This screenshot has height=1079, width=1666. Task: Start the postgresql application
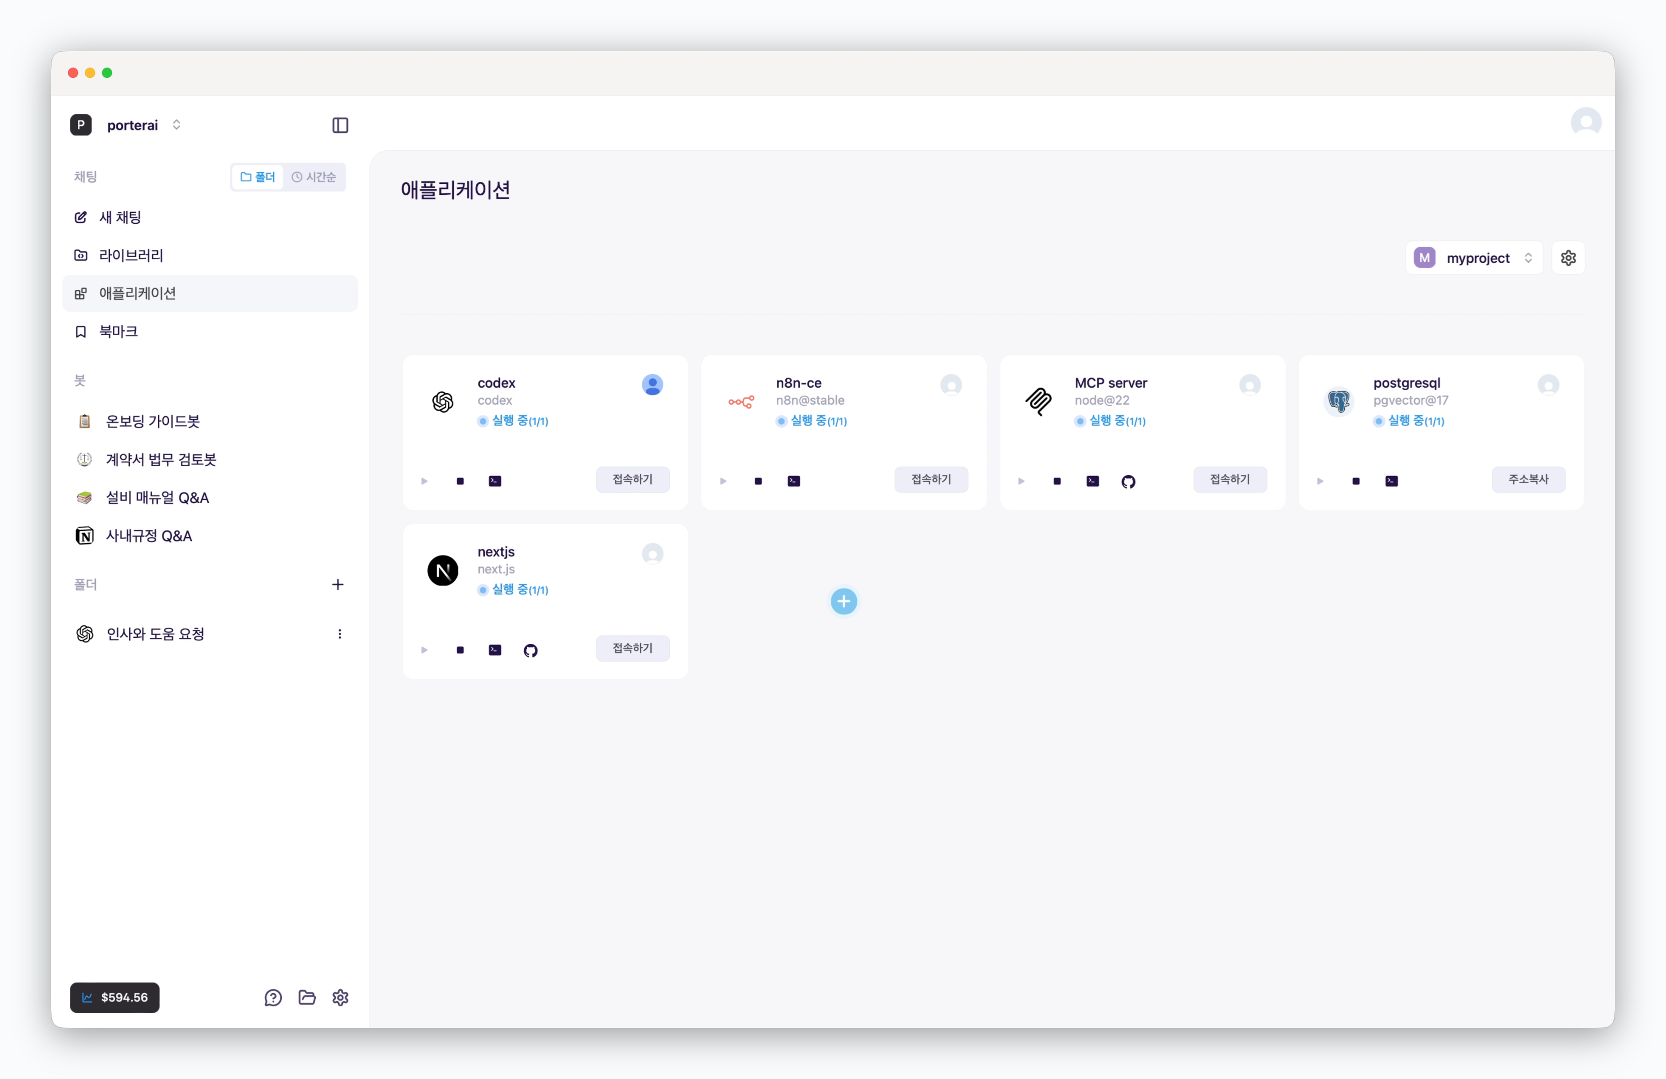pyautogui.click(x=1320, y=482)
